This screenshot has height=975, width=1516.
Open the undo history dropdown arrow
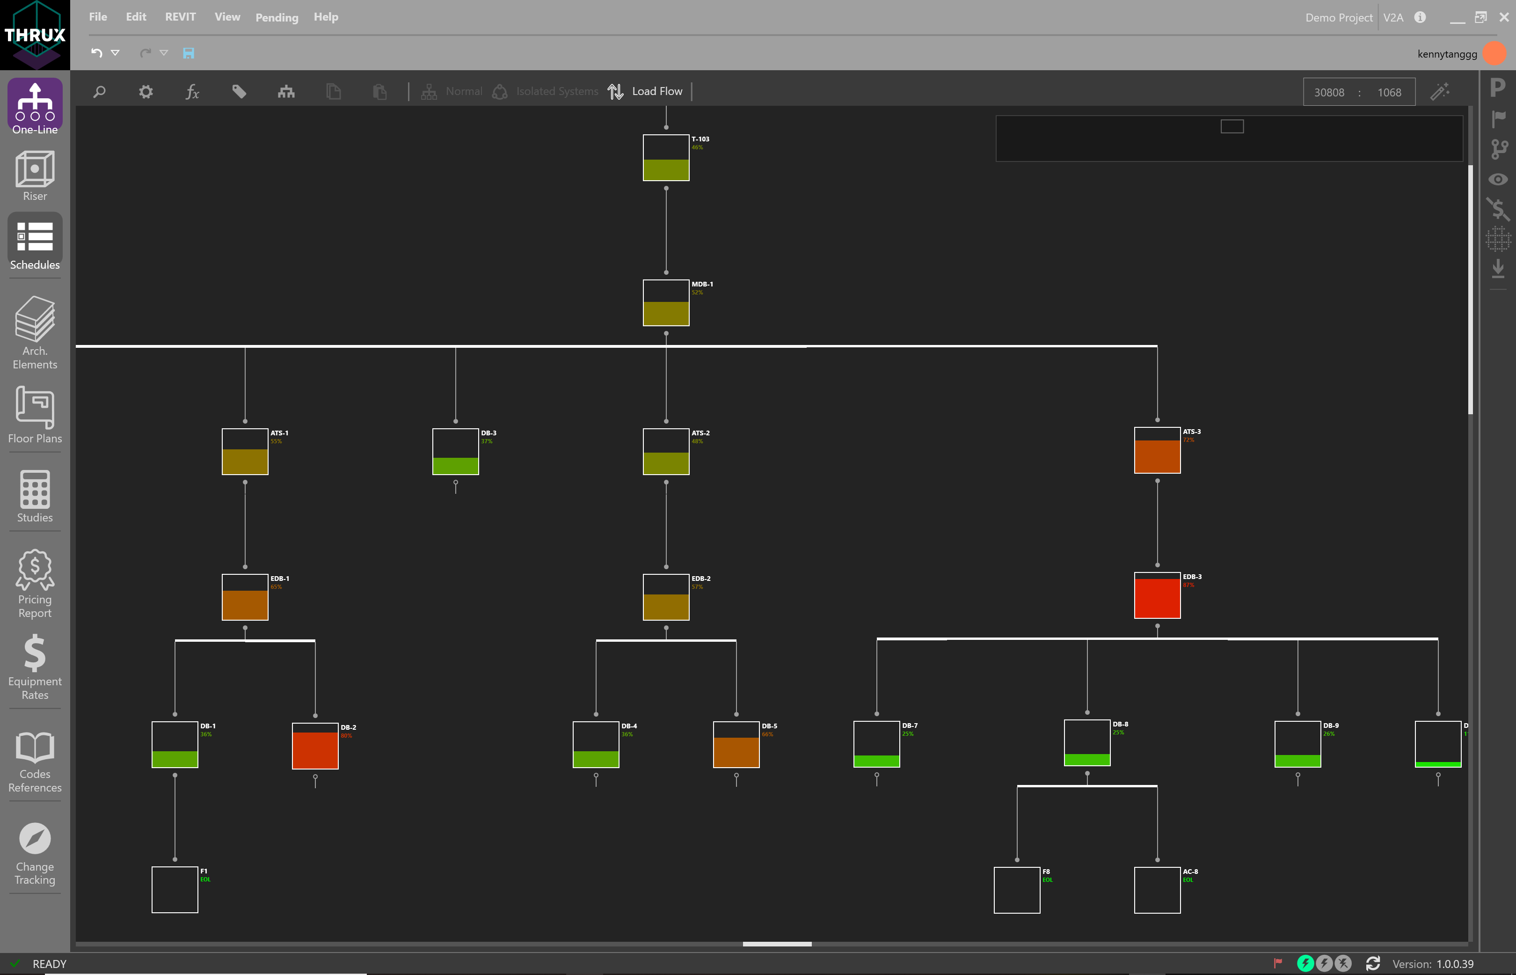pos(115,53)
